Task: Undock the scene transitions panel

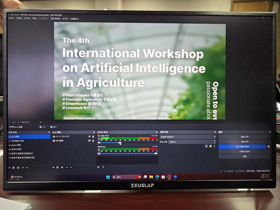Action: pyautogui.click(x=215, y=132)
